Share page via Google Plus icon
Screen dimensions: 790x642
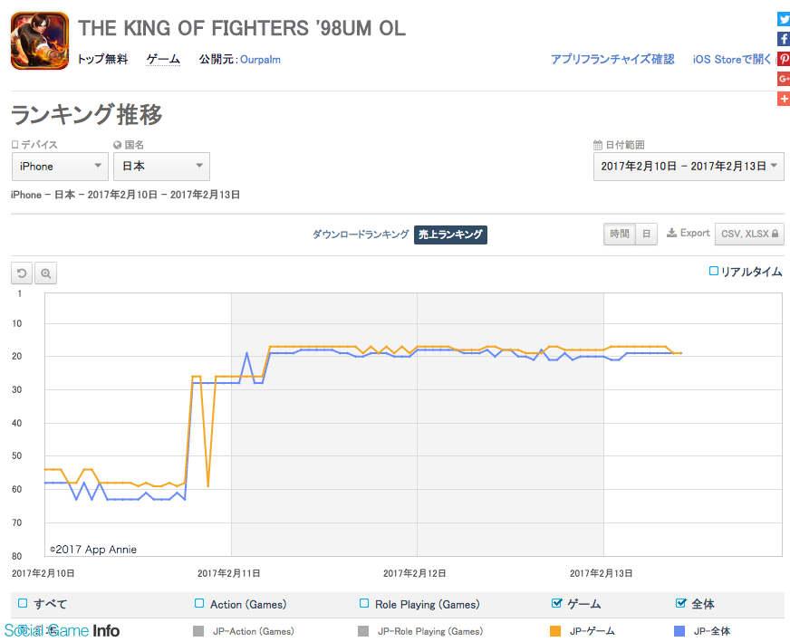(784, 79)
